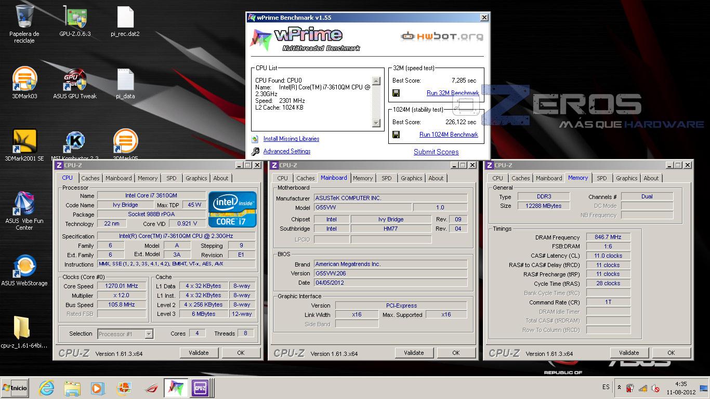Viewport: 710px width, 399px height.
Task: Open Mainboard tab in the left CPU-Z window
Action: [x=119, y=178]
